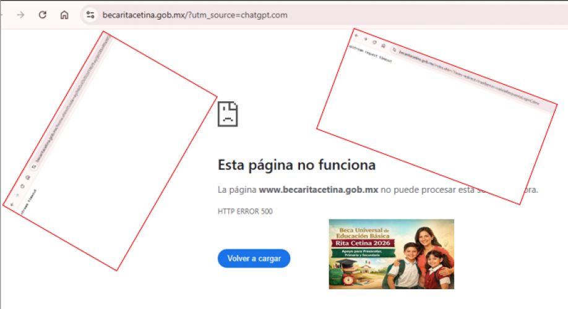The width and height of the screenshot is (568, 309).
Task: Click the forward arrow in the main browser toolbar
Action: coord(20,15)
